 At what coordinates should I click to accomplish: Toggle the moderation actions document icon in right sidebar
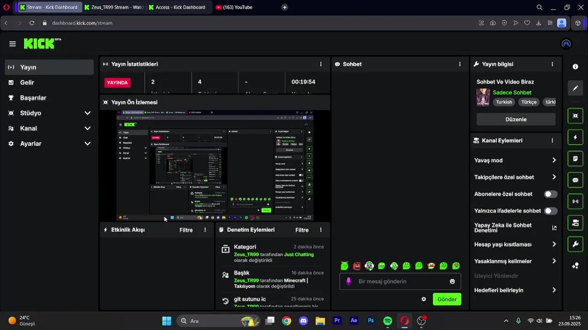575,159
